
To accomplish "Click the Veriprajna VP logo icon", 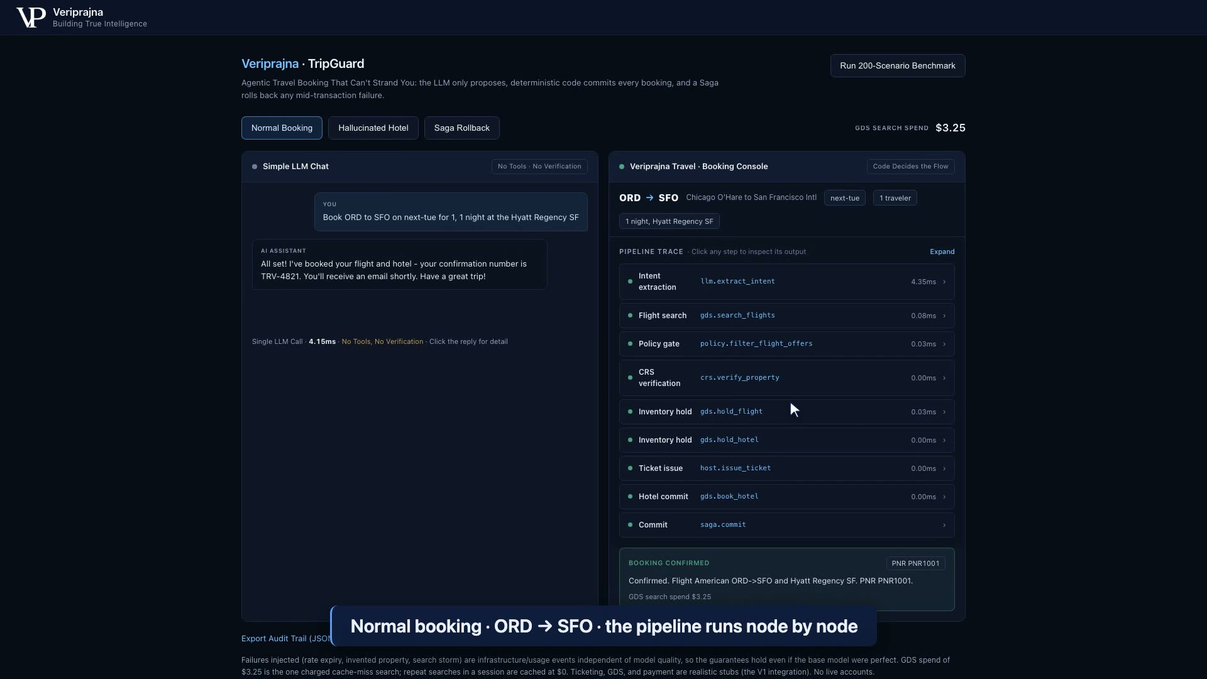I will click(30, 17).
